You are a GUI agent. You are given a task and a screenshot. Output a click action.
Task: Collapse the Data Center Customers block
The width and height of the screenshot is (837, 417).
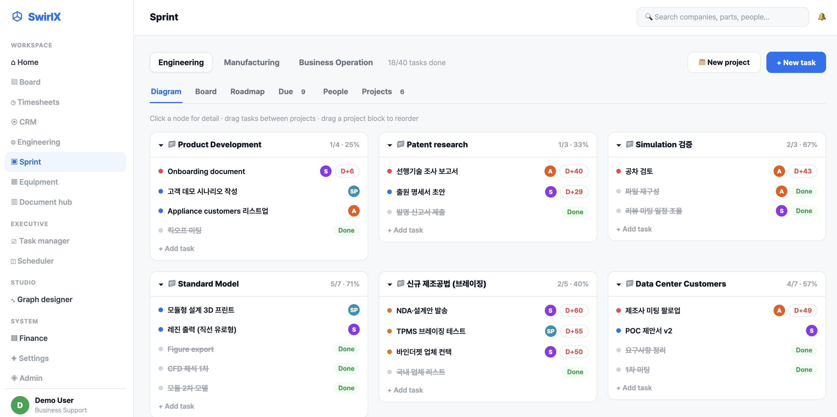point(619,284)
